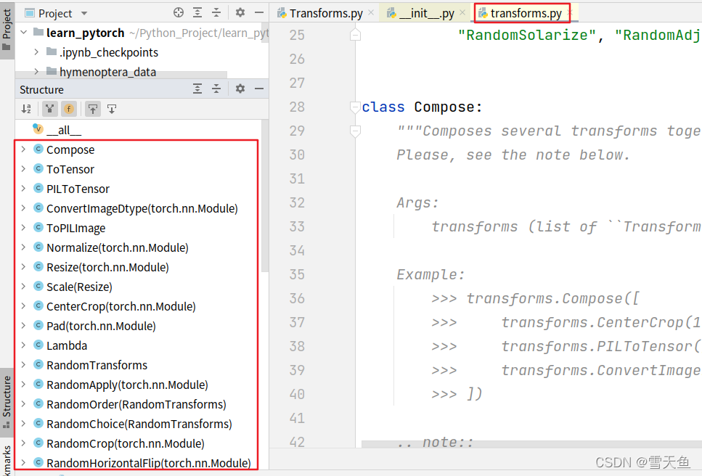Click the Structure panel vertical scrollbar
The image size is (702, 476).
[264, 196]
